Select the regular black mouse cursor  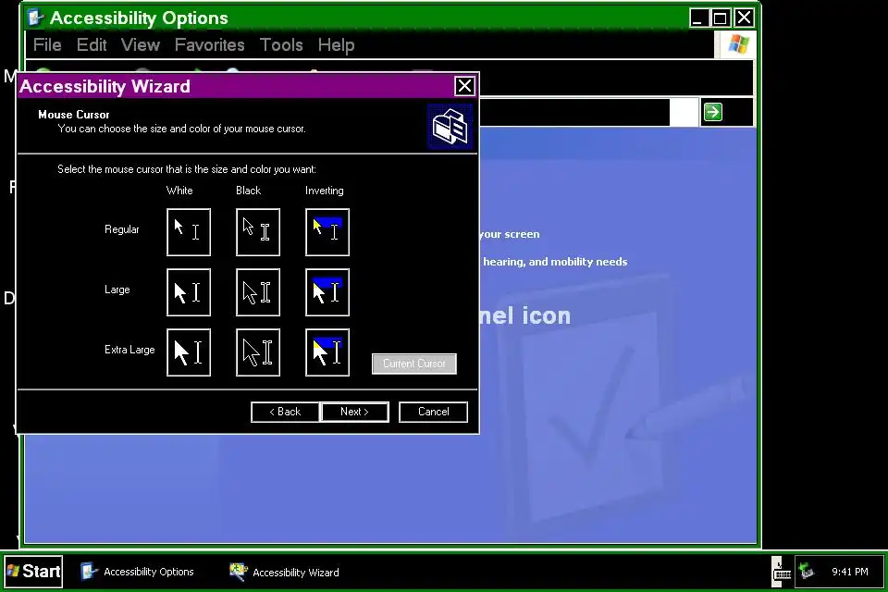[x=258, y=231]
